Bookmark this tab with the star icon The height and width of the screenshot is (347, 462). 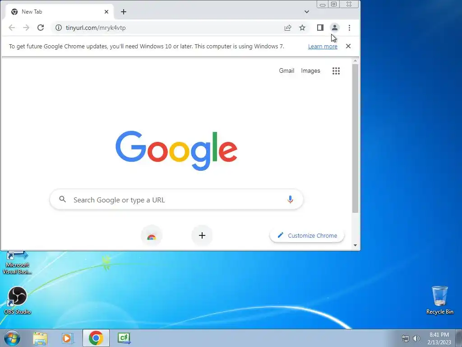pyautogui.click(x=302, y=28)
